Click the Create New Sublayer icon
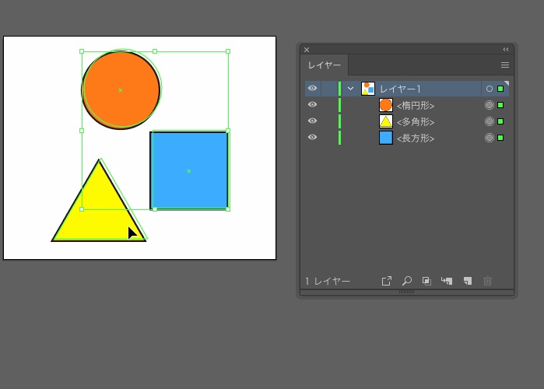Image resolution: width=544 pixels, height=389 pixels. point(447,281)
